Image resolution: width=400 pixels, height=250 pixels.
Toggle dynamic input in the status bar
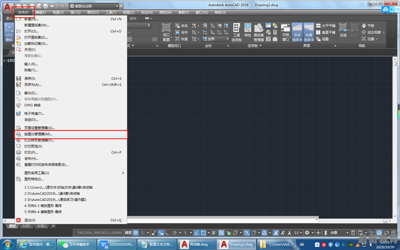[161, 233]
